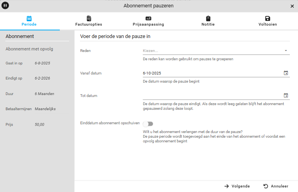Click the empty Tot datum input field
This screenshot has width=298, height=192.
click(210, 95)
